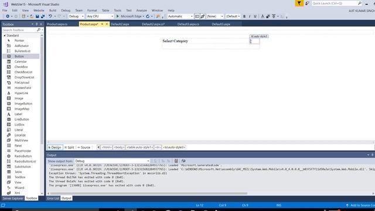Click the Bold formatting icon
Image resolution: width=375 pixels, height=211 pixels.
(244, 16)
